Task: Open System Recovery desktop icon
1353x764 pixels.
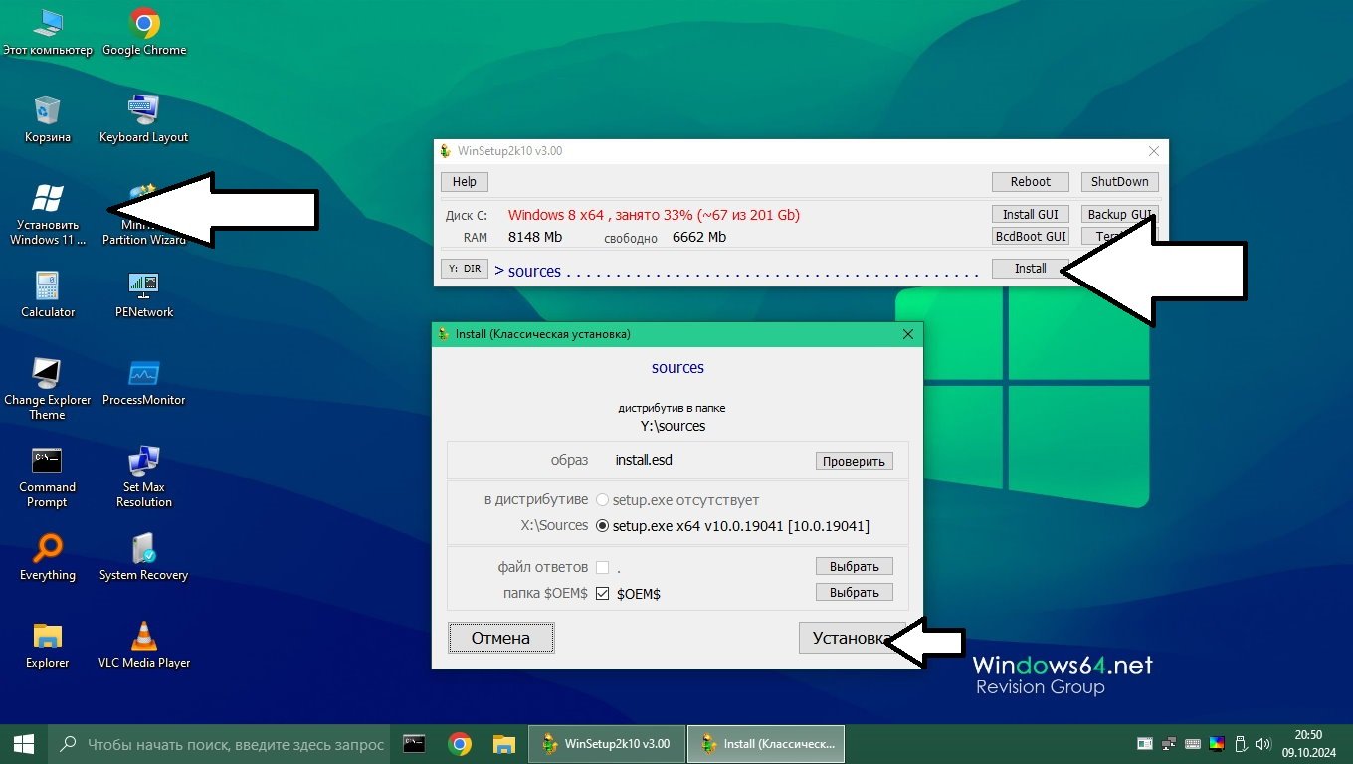Action: 144,550
